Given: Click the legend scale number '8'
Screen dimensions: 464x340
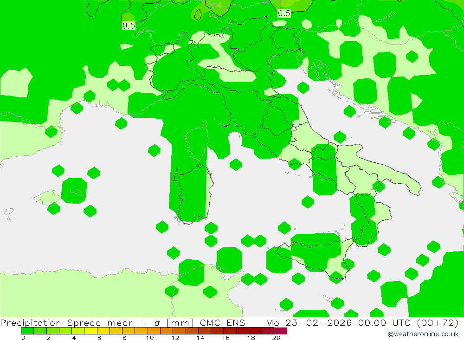Looking at the screenshot, I should pyautogui.click(x=124, y=338).
